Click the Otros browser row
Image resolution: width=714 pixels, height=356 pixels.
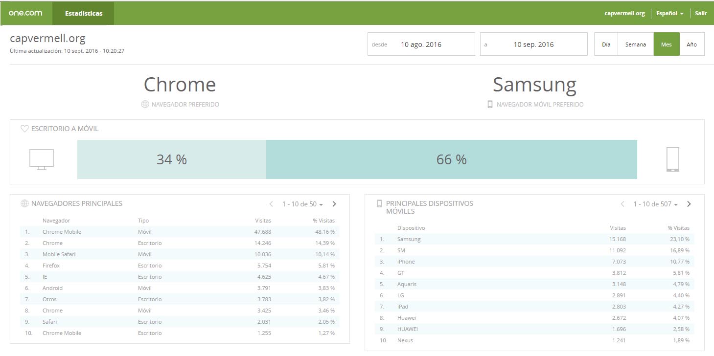point(180,299)
